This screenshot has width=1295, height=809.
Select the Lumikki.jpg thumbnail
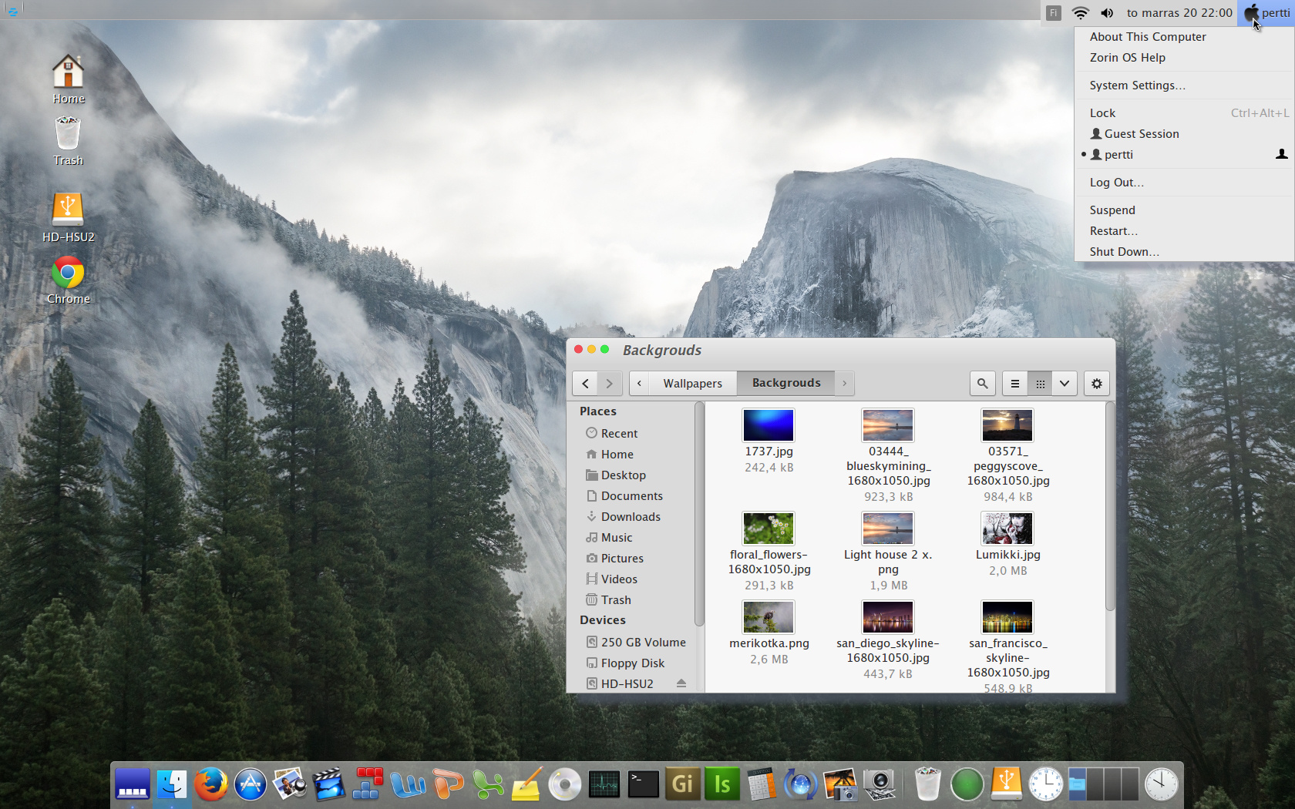pos(1007,529)
